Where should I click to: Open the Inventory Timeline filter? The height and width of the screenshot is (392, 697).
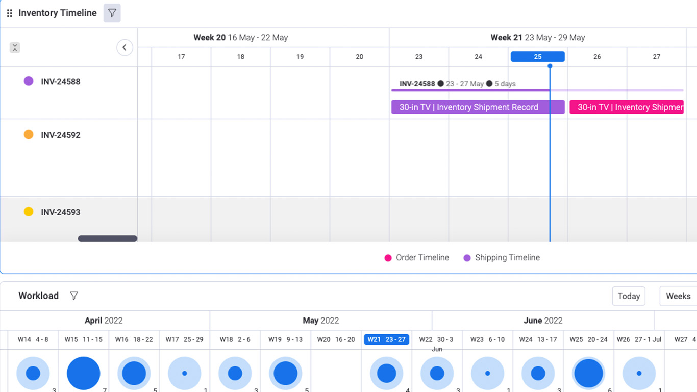pos(112,13)
